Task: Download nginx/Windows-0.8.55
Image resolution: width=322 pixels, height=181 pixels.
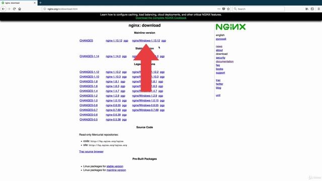Action: (145, 105)
